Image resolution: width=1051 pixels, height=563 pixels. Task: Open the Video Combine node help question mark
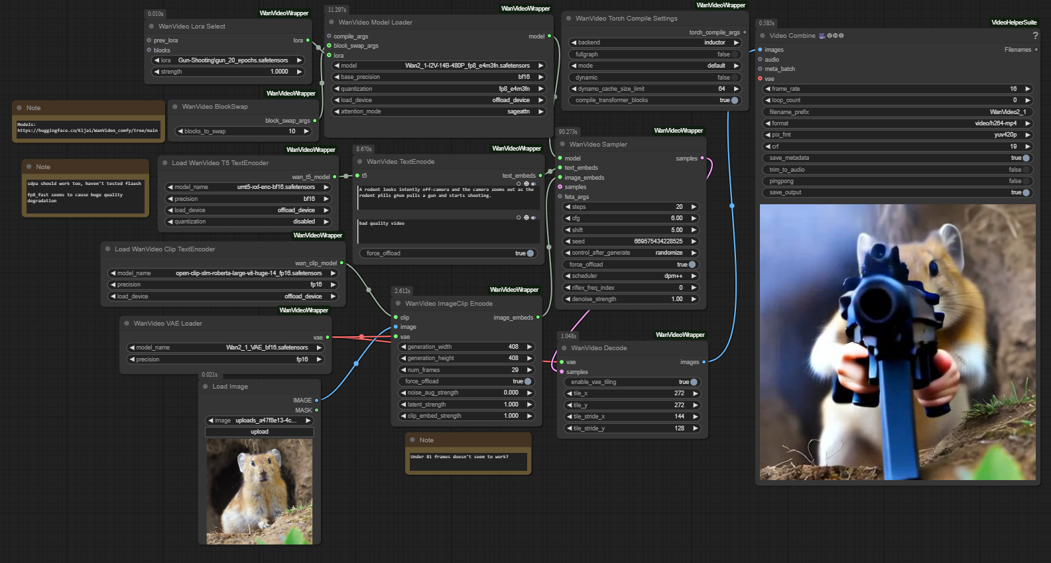pyautogui.click(x=1035, y=36)
